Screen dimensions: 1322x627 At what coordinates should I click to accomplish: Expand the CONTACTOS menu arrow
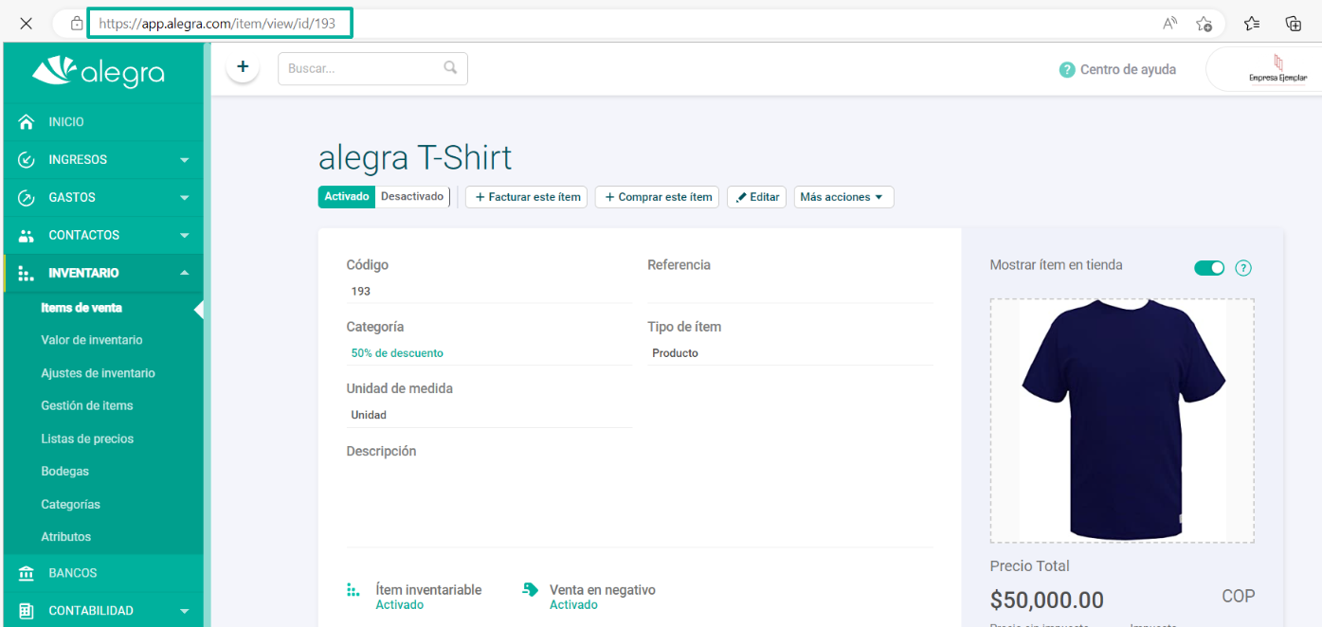185,236
